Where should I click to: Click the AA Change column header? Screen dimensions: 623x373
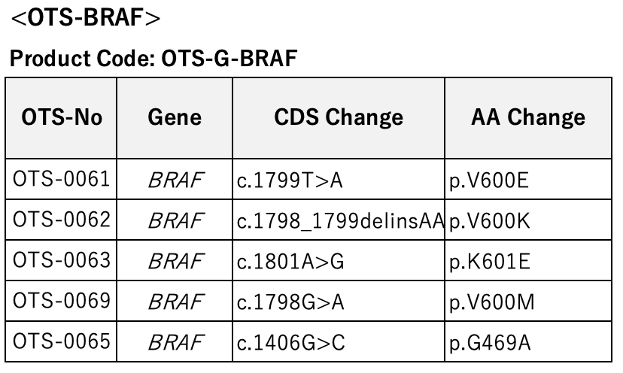pyautogui.click(x=528, y=118)
